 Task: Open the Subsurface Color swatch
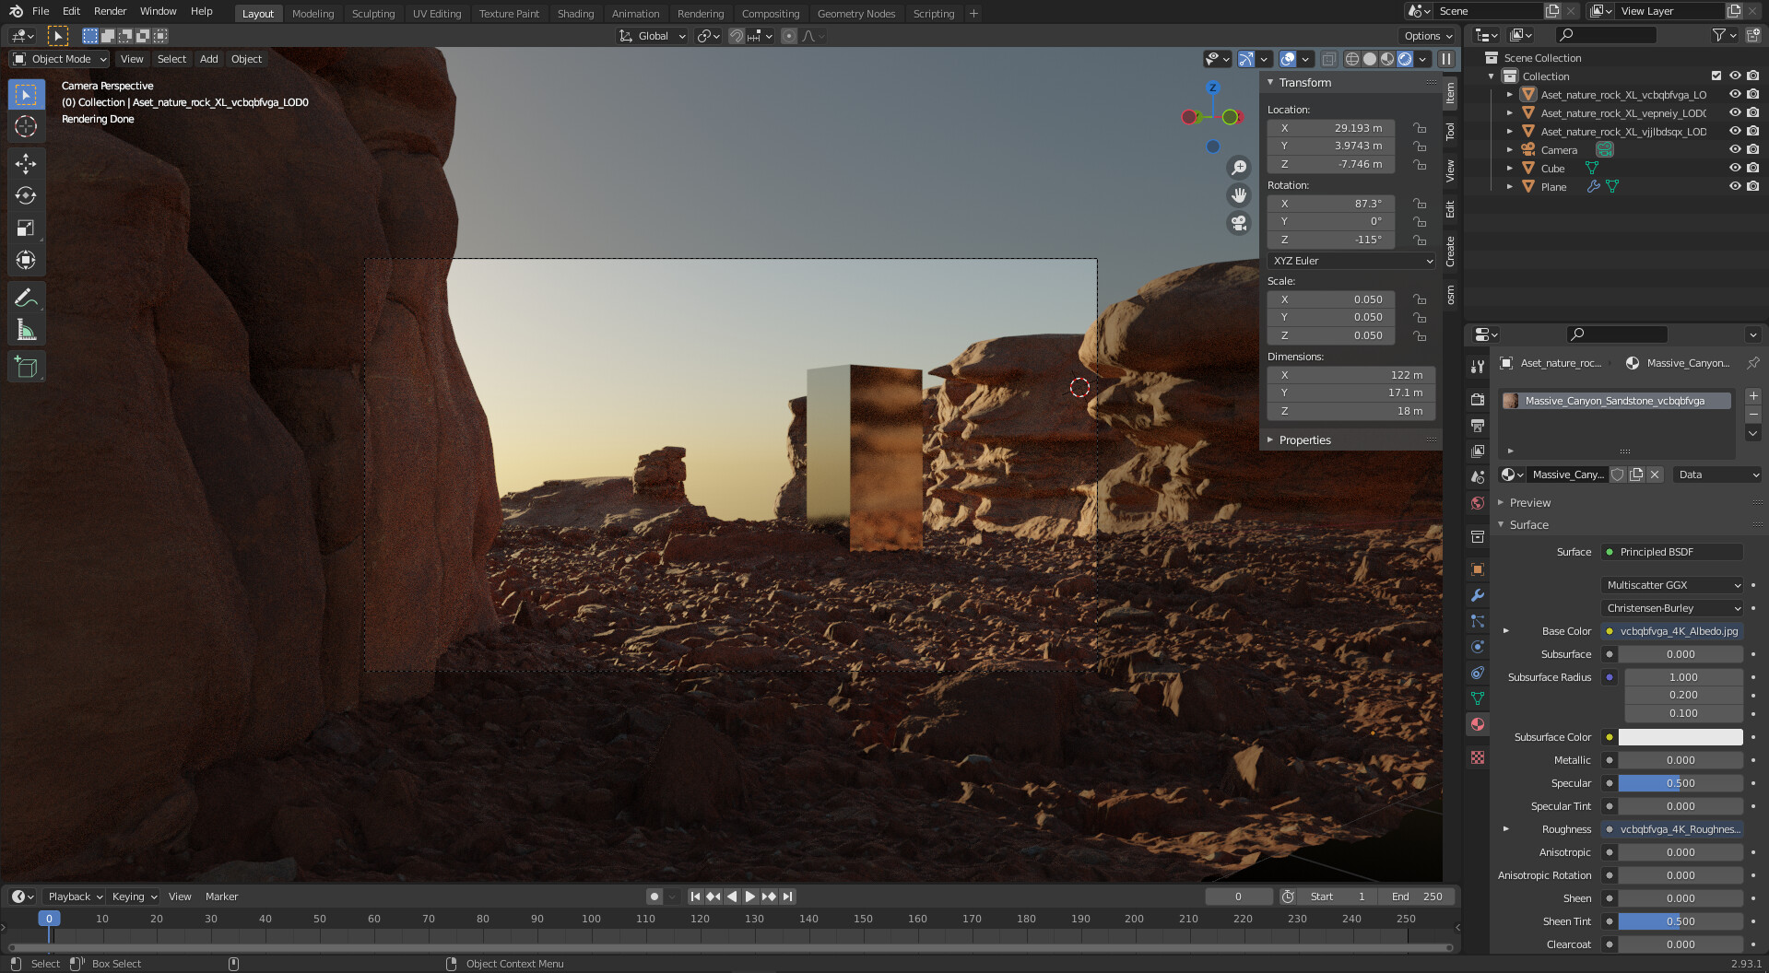tap(1680, 737)
